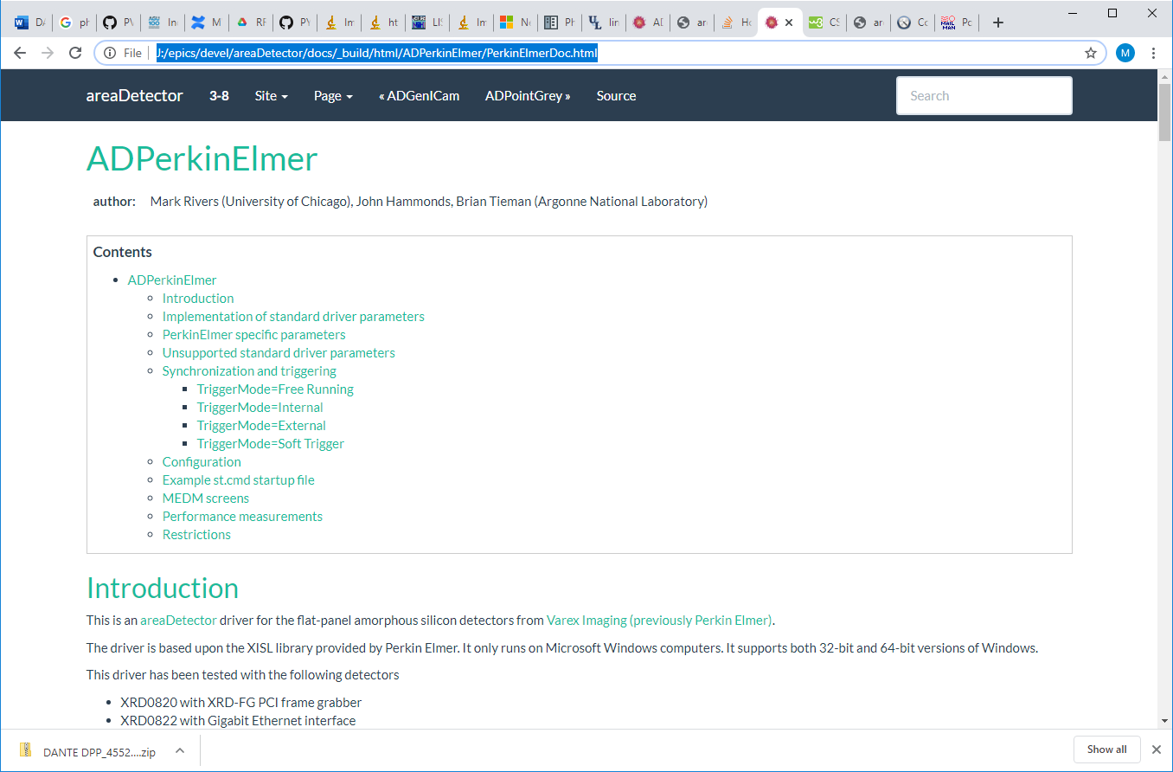Screen dimensions: 1173x772
Task: Open TriggerMode=Internal link
Action: (260, 408)
